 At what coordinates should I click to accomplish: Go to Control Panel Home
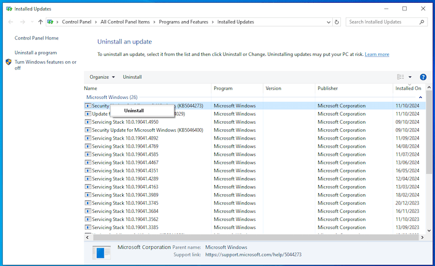[x=36, y=38]
